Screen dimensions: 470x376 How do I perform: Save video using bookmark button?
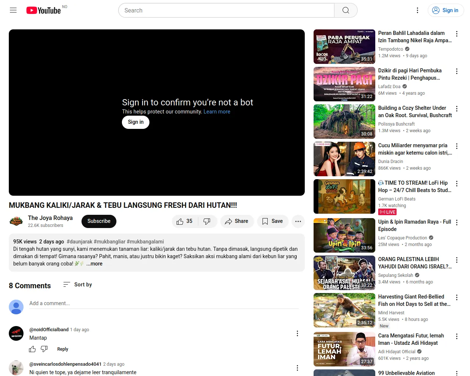272,221
